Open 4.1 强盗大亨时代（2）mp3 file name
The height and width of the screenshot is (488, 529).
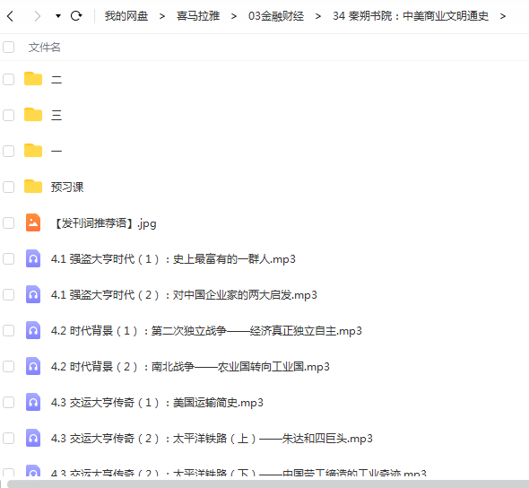[184, 295]
